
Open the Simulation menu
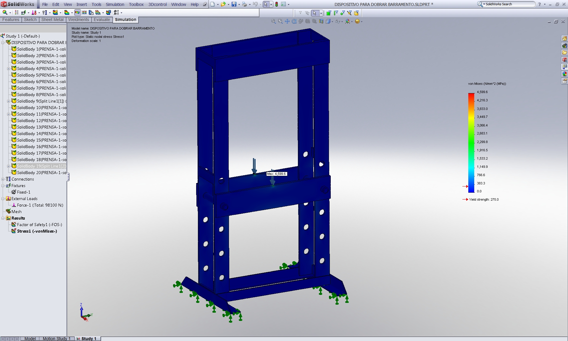[115, 4]
